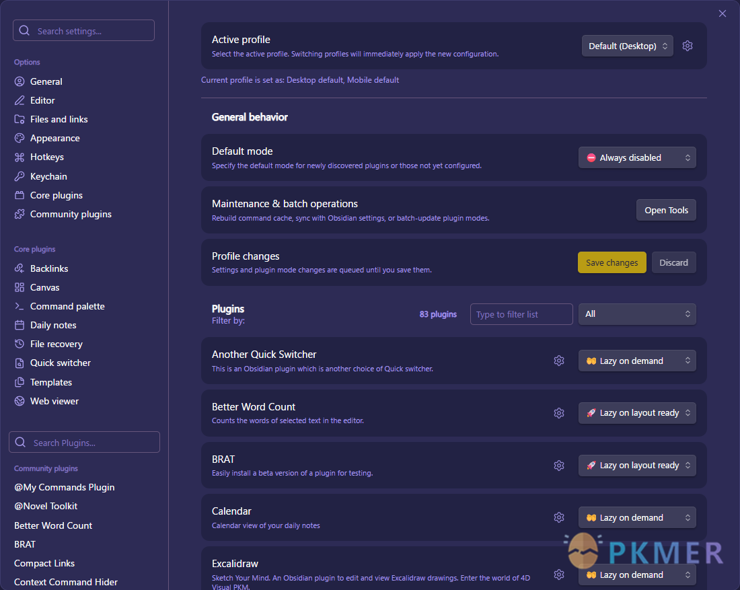Click the File recovery clock icon
Screen dimensions: 740x590
(x=20, y=344)
